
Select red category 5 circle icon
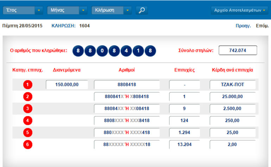[x=28, y=133]
